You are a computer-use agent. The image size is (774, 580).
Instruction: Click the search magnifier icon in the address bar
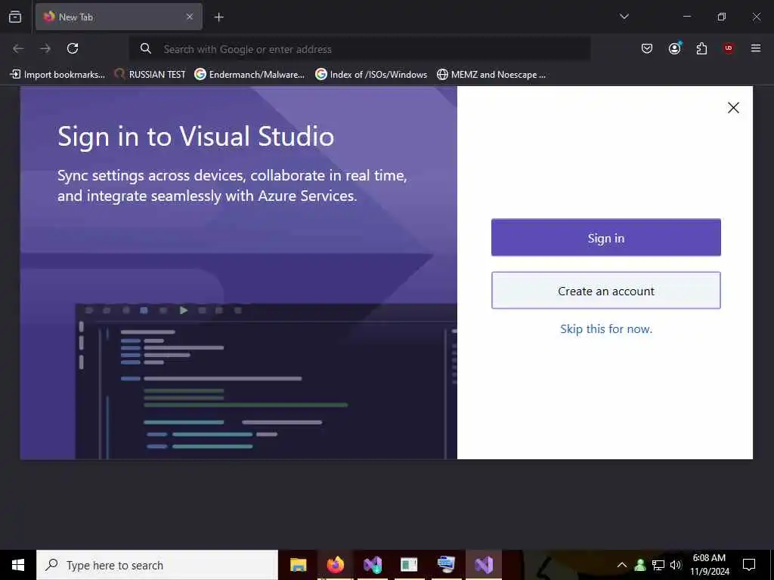(x=145, y=48)
